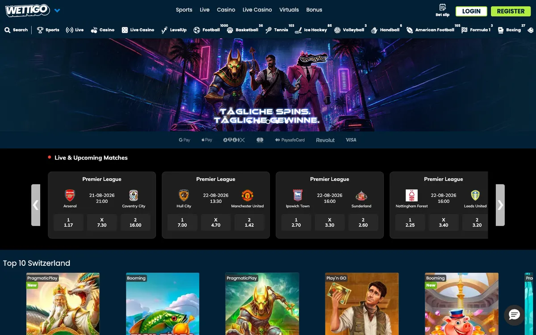Open the Live Casino dice icon
This screenshot has width=536, height=335.
(x=125, y=30)
